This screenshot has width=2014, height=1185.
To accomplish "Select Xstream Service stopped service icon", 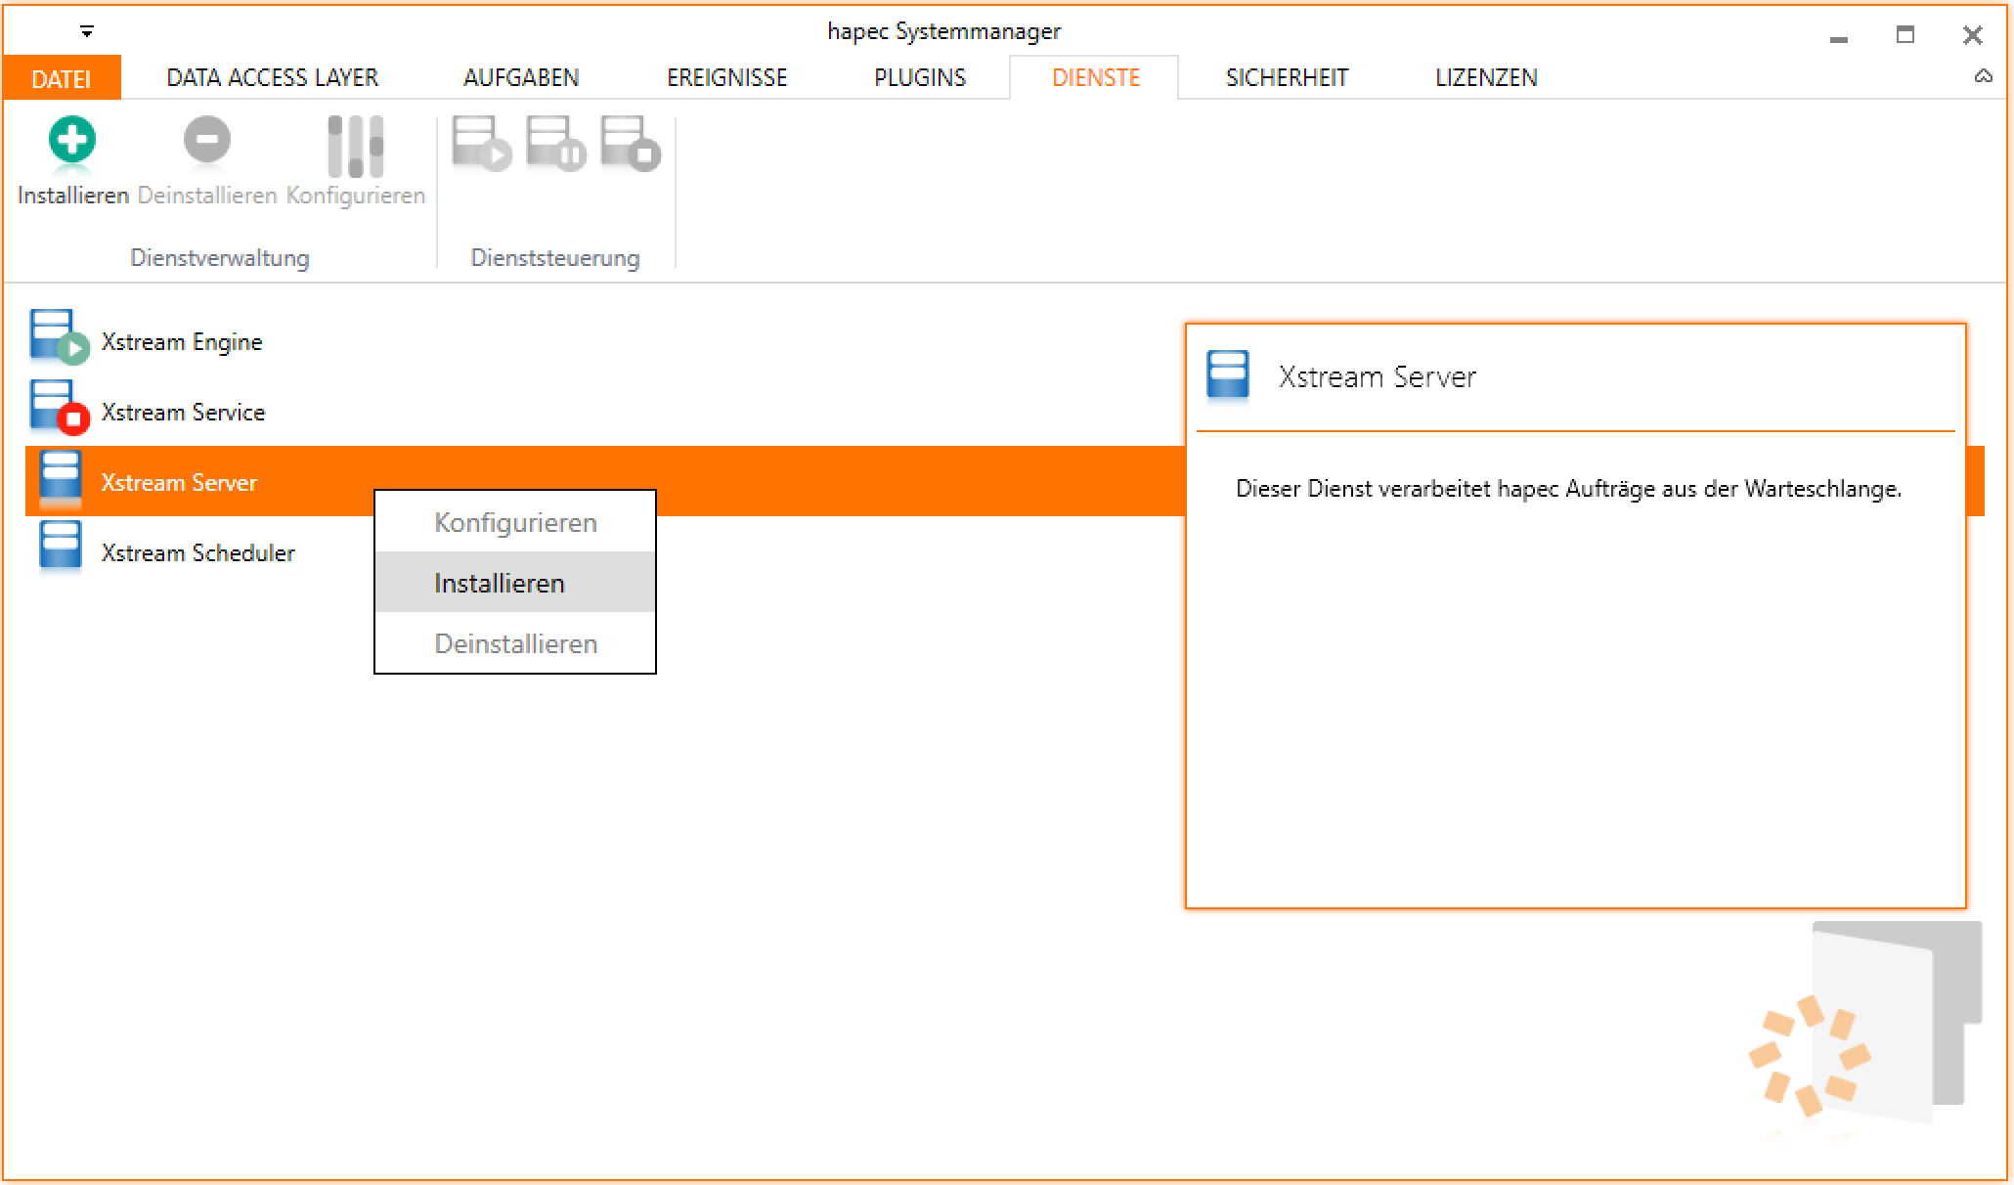I will point(59,408).
